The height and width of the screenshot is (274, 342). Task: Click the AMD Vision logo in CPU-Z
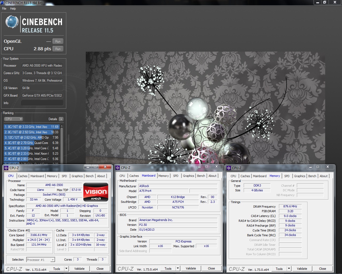tap(96, 192)
